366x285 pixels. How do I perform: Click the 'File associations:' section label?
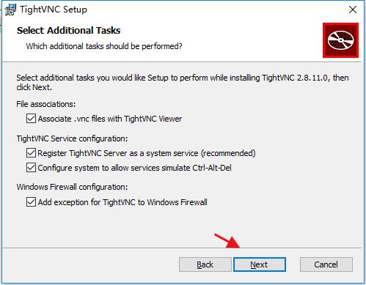tap(46, 104)
